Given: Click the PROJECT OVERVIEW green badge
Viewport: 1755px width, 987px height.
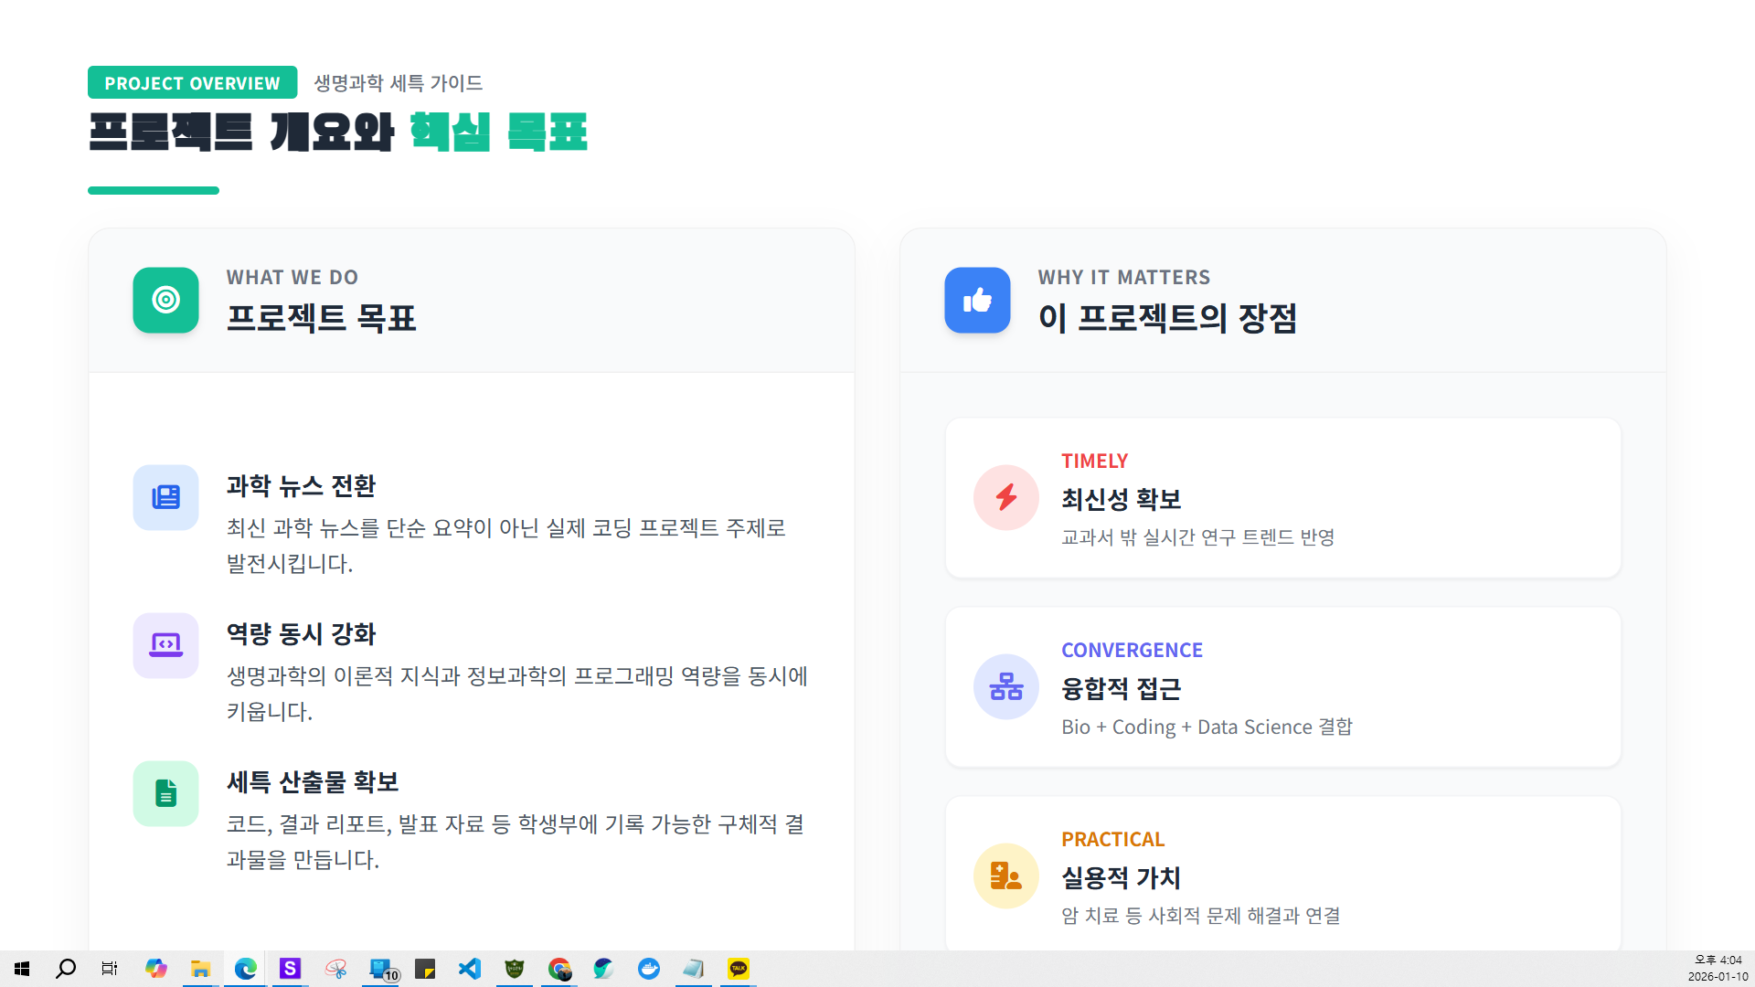Looking at the screenshot, I should click(x=192, y=82).
